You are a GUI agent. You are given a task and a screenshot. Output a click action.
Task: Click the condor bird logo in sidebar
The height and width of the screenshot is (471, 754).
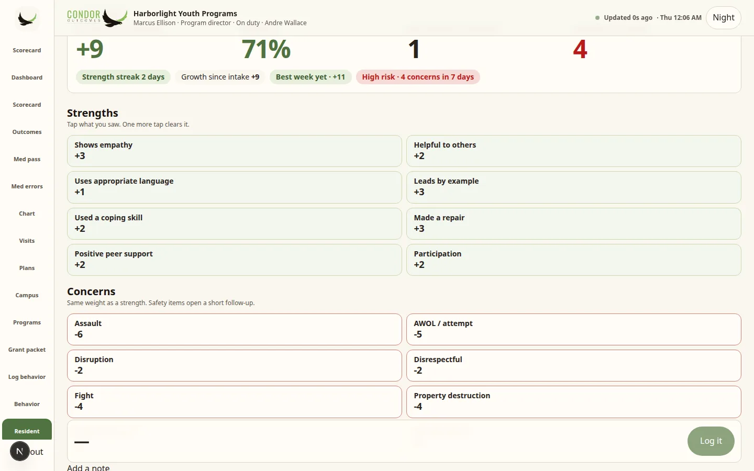click(x=27, y=18)
